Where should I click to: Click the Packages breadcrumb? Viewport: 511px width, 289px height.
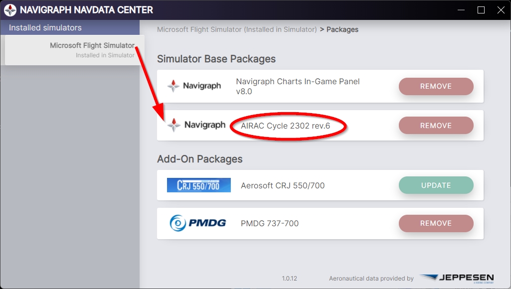[x=342, y=29]
